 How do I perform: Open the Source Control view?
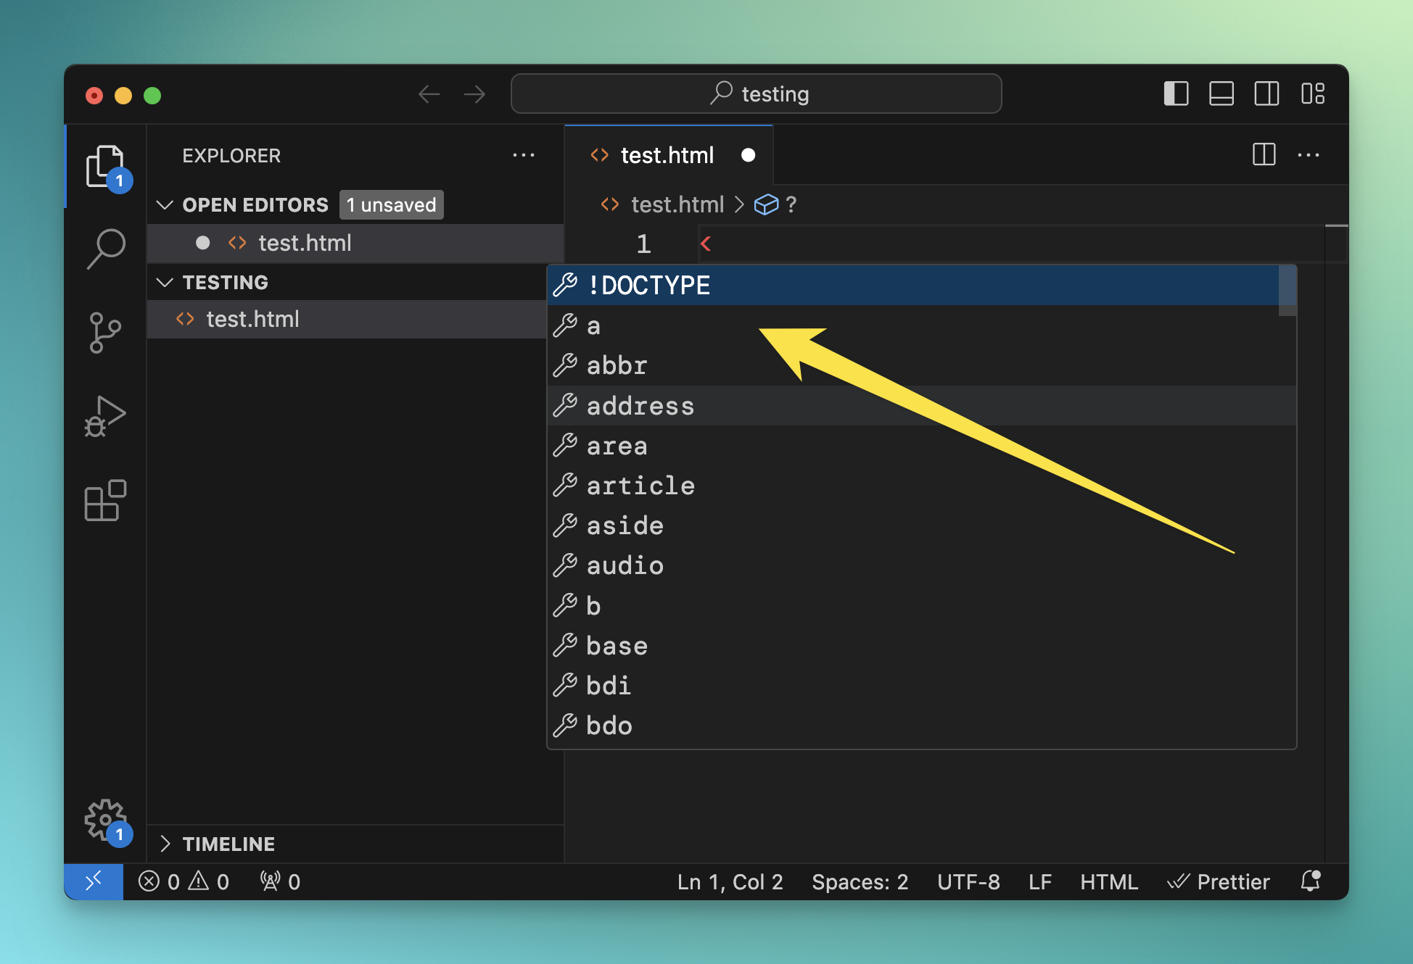106,333
